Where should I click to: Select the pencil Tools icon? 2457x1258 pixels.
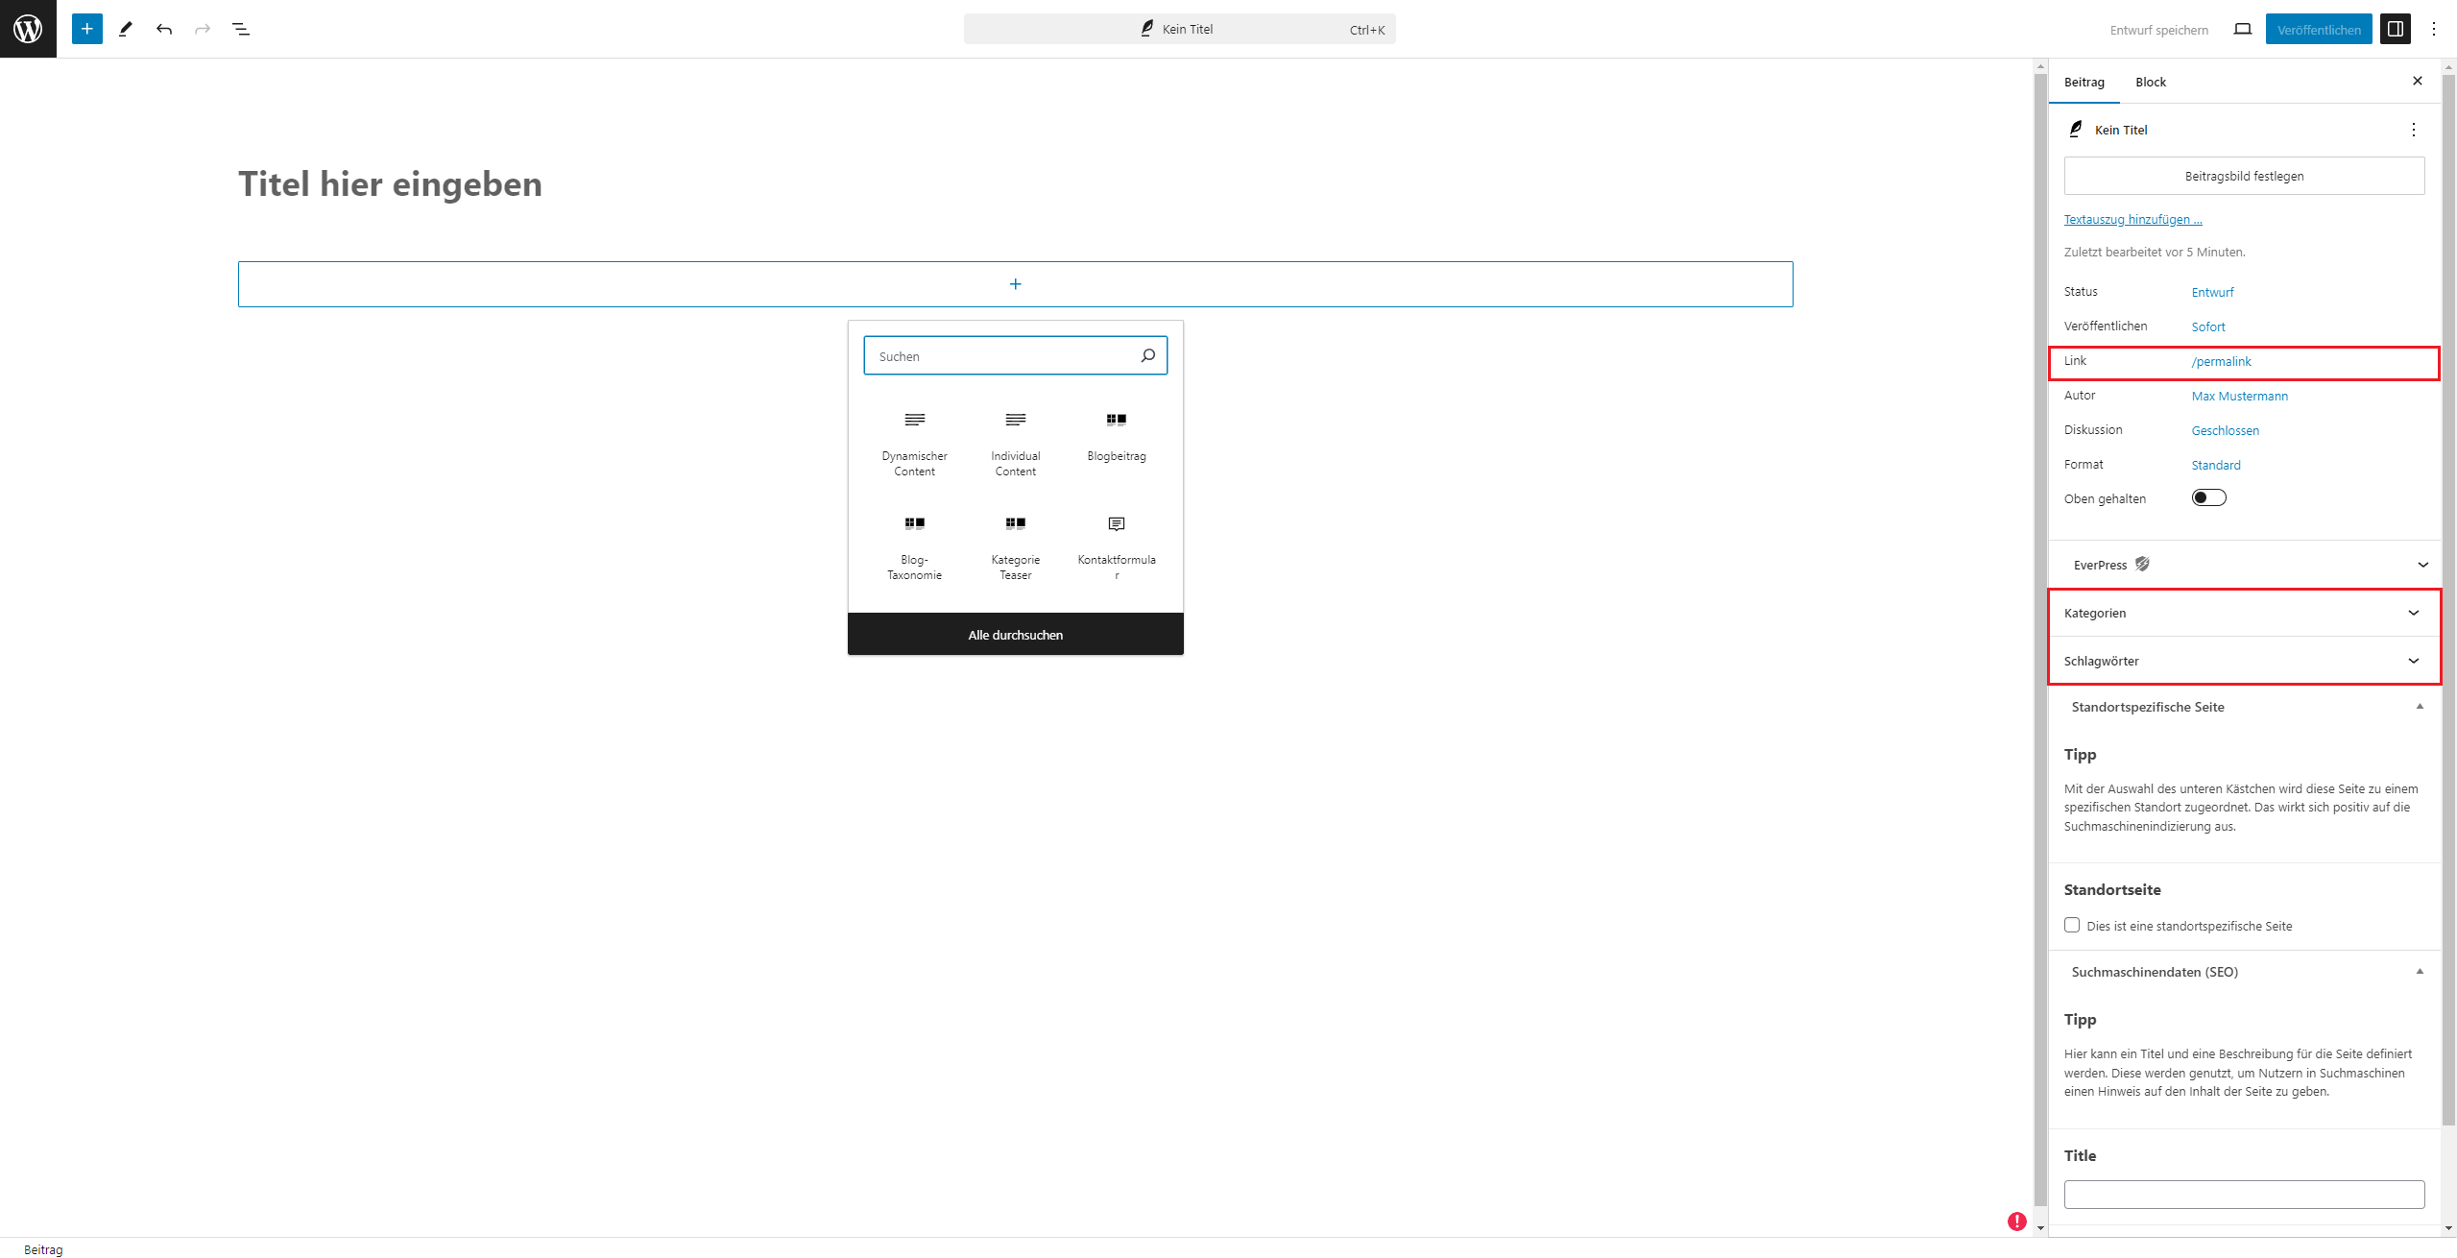pyautogui.click(x=126, y=29)
